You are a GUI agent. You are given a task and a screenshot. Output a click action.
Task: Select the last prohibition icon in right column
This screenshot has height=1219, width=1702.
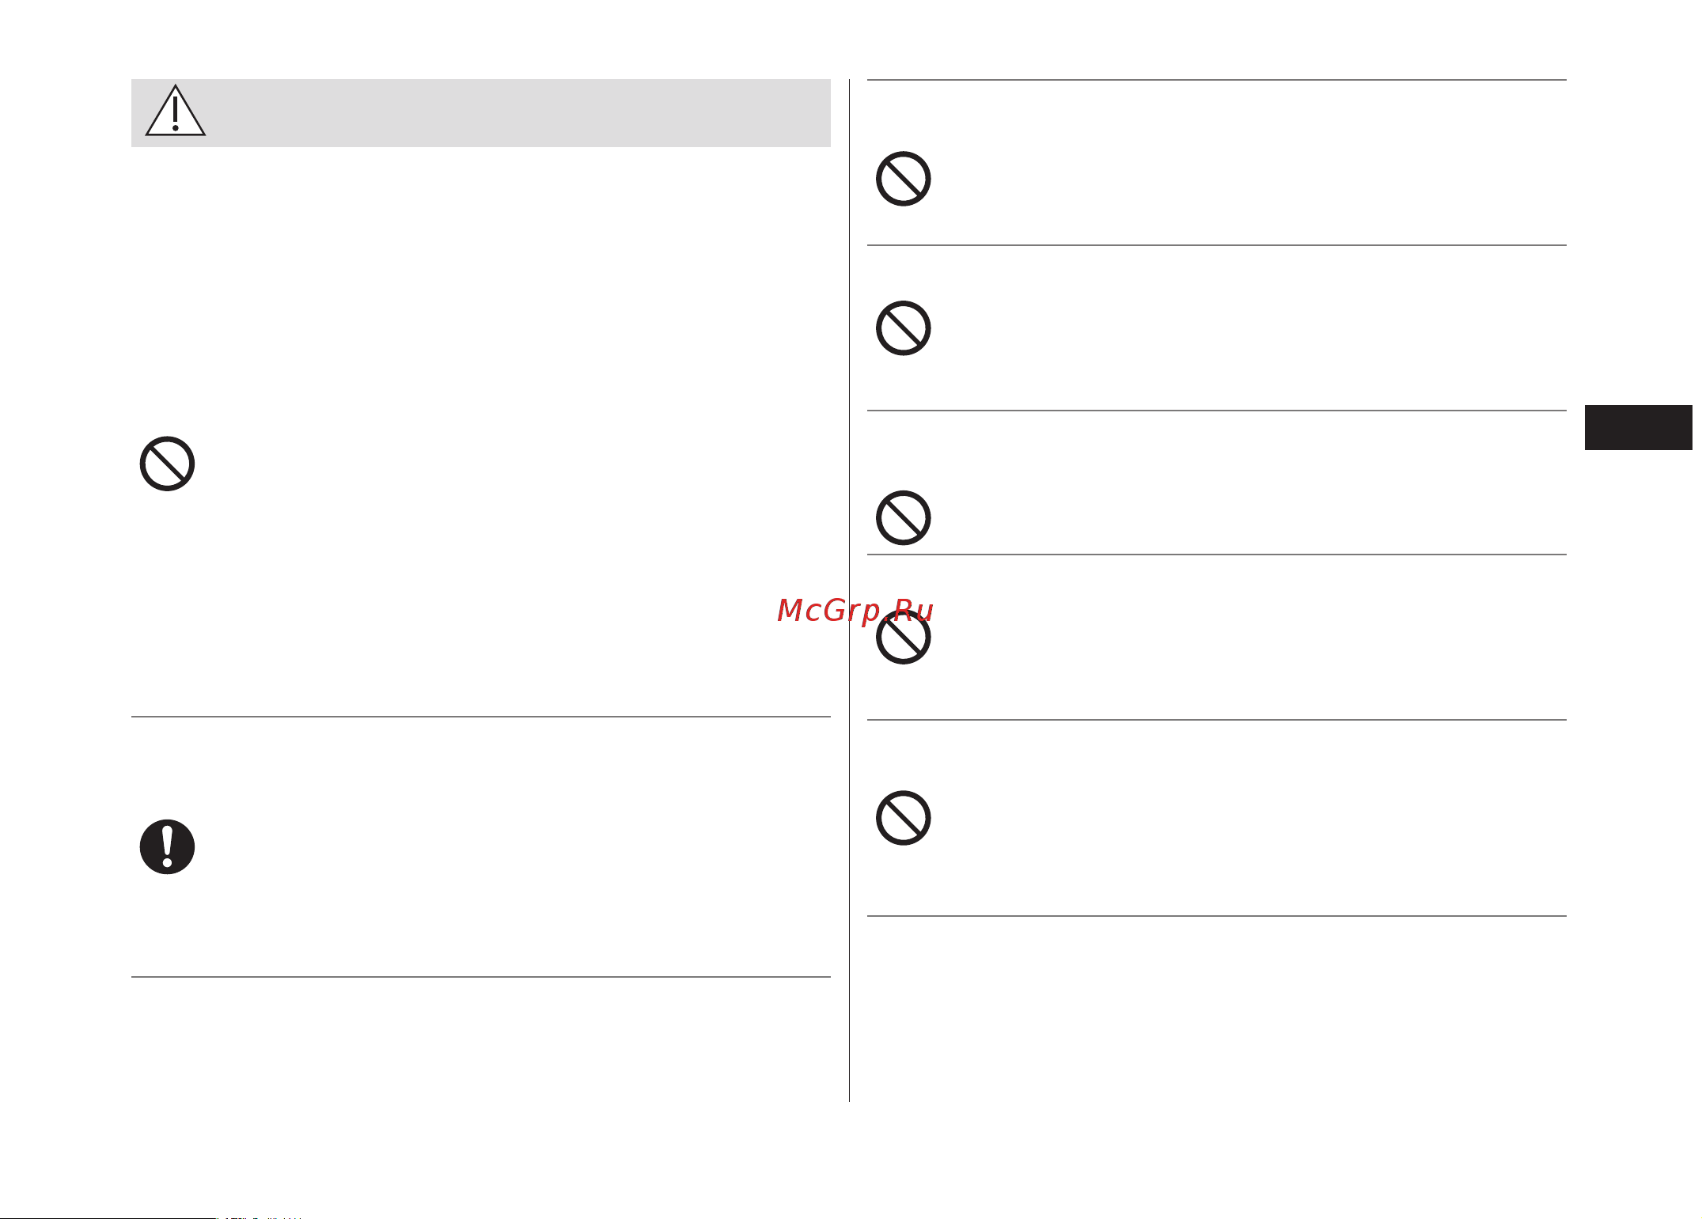(904, 818)
